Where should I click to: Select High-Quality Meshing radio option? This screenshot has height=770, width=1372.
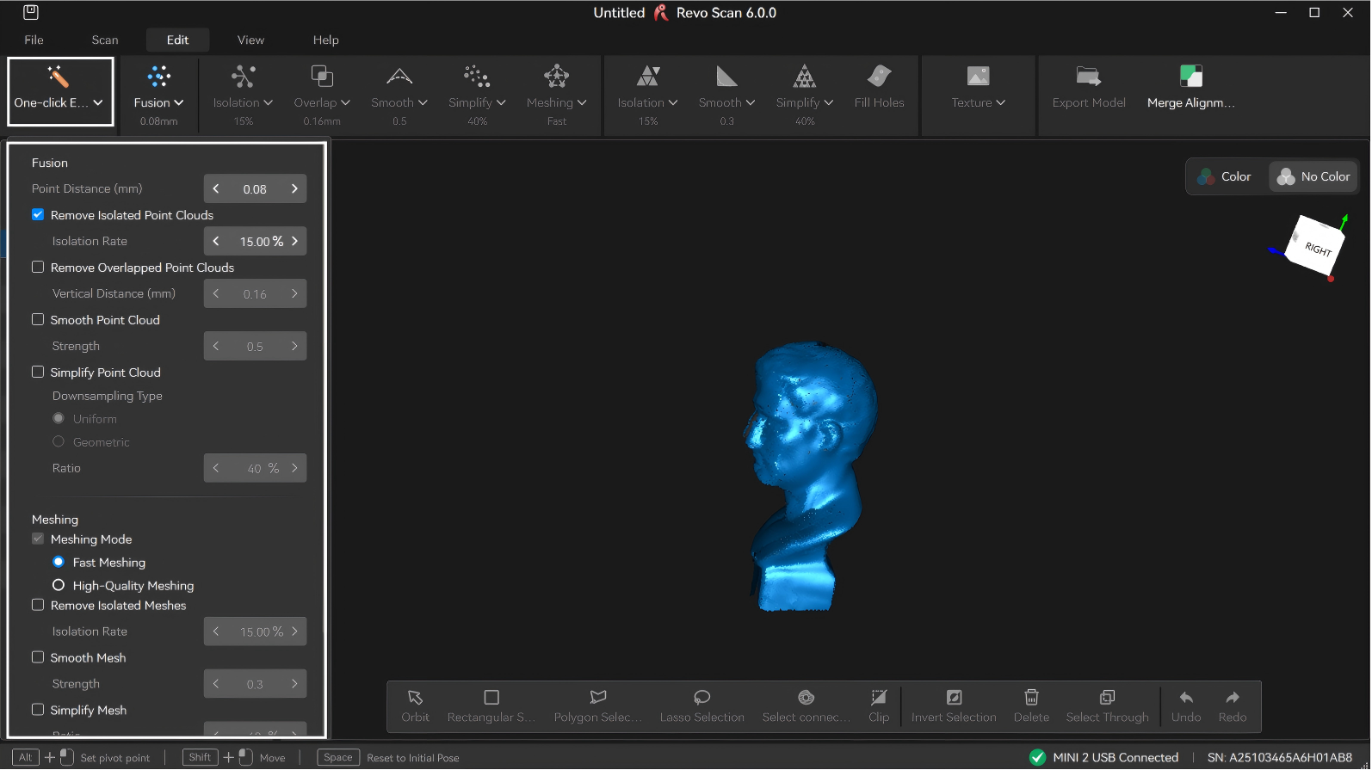click(x=59, y=585)
